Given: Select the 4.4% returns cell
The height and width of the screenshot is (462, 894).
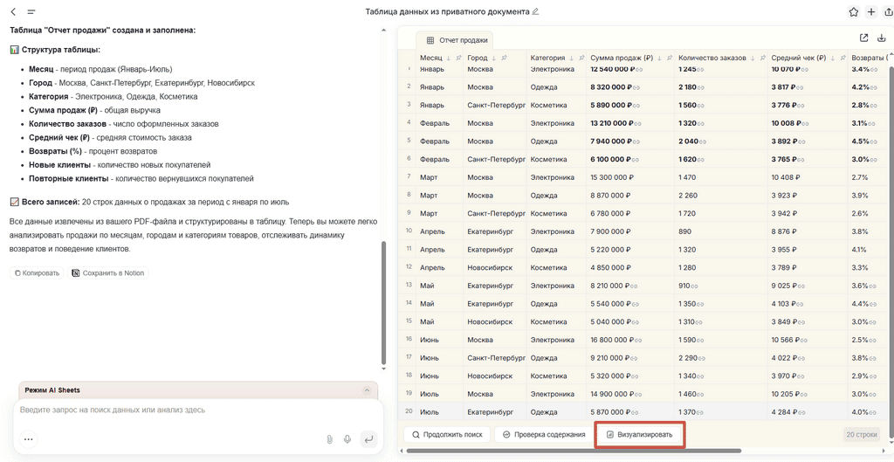Looking at the screenshot, I should coord(868,304).
